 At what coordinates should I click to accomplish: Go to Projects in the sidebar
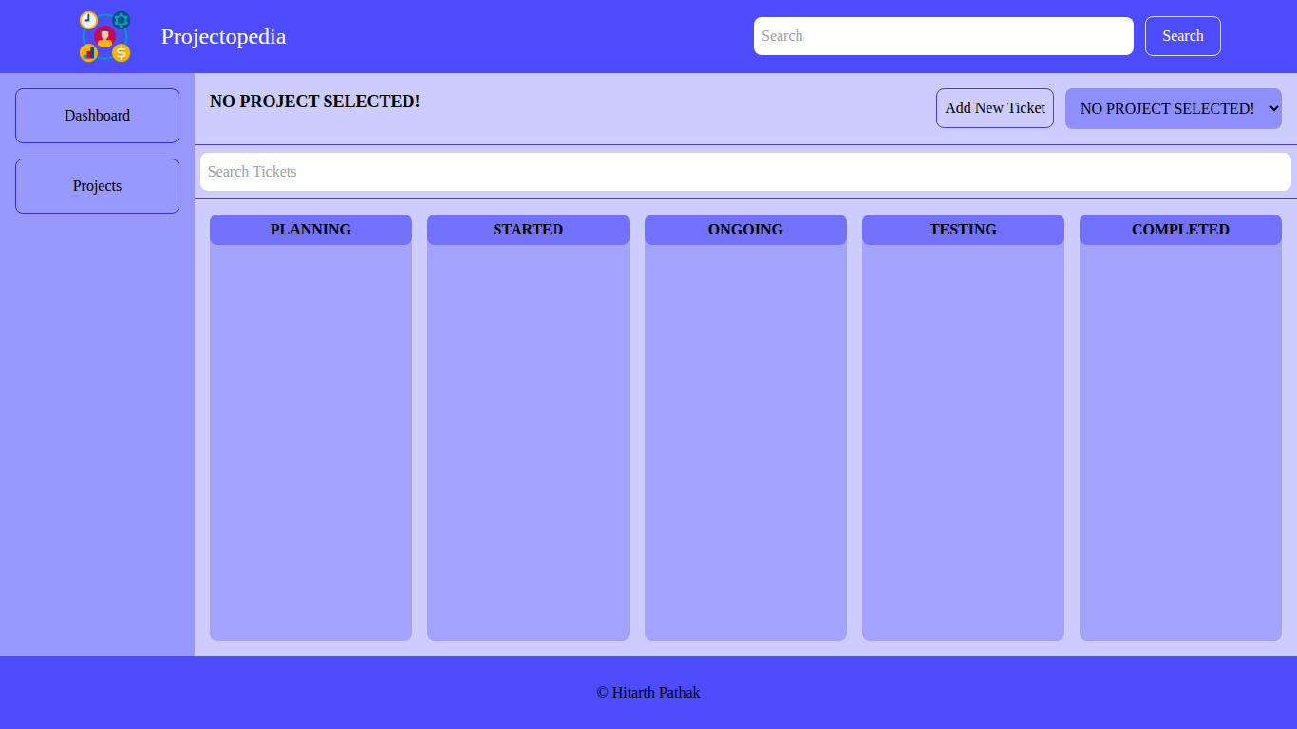pos(97,186)
